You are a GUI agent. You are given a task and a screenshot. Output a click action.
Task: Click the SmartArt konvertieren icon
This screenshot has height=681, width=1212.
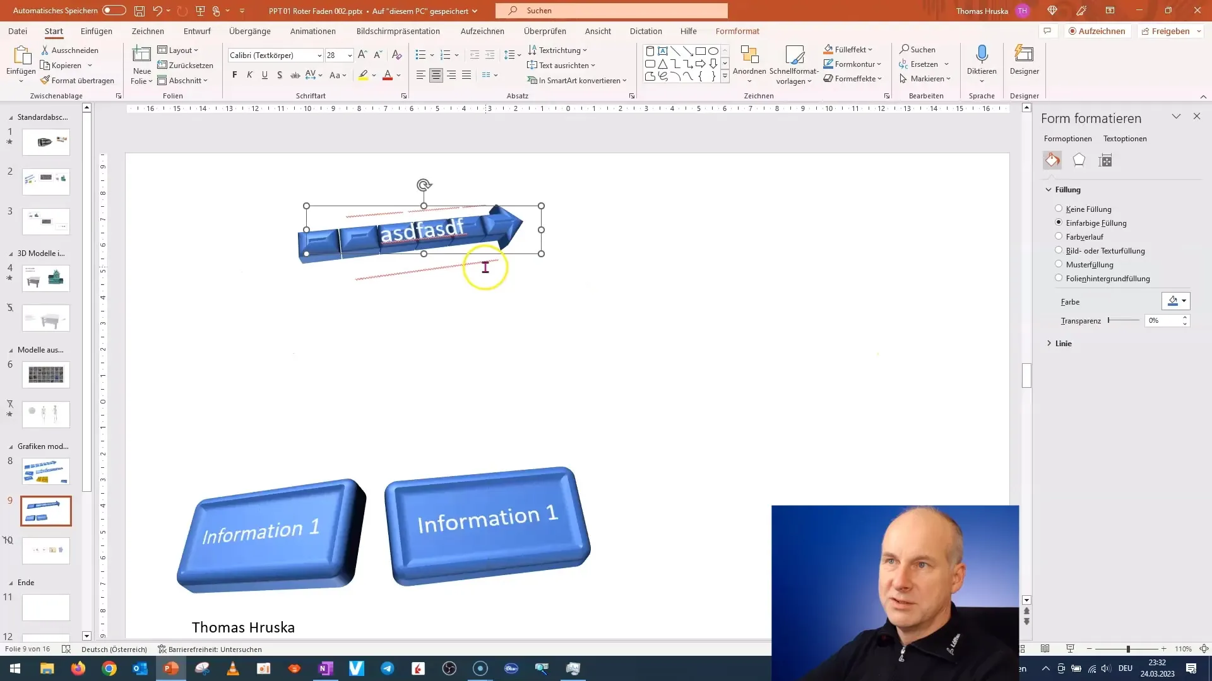coord(532,80)
